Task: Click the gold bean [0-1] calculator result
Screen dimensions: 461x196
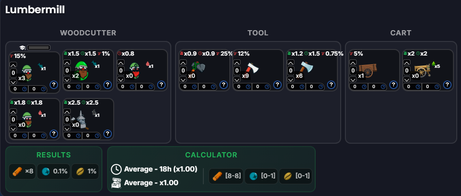Action: (296, 176)
